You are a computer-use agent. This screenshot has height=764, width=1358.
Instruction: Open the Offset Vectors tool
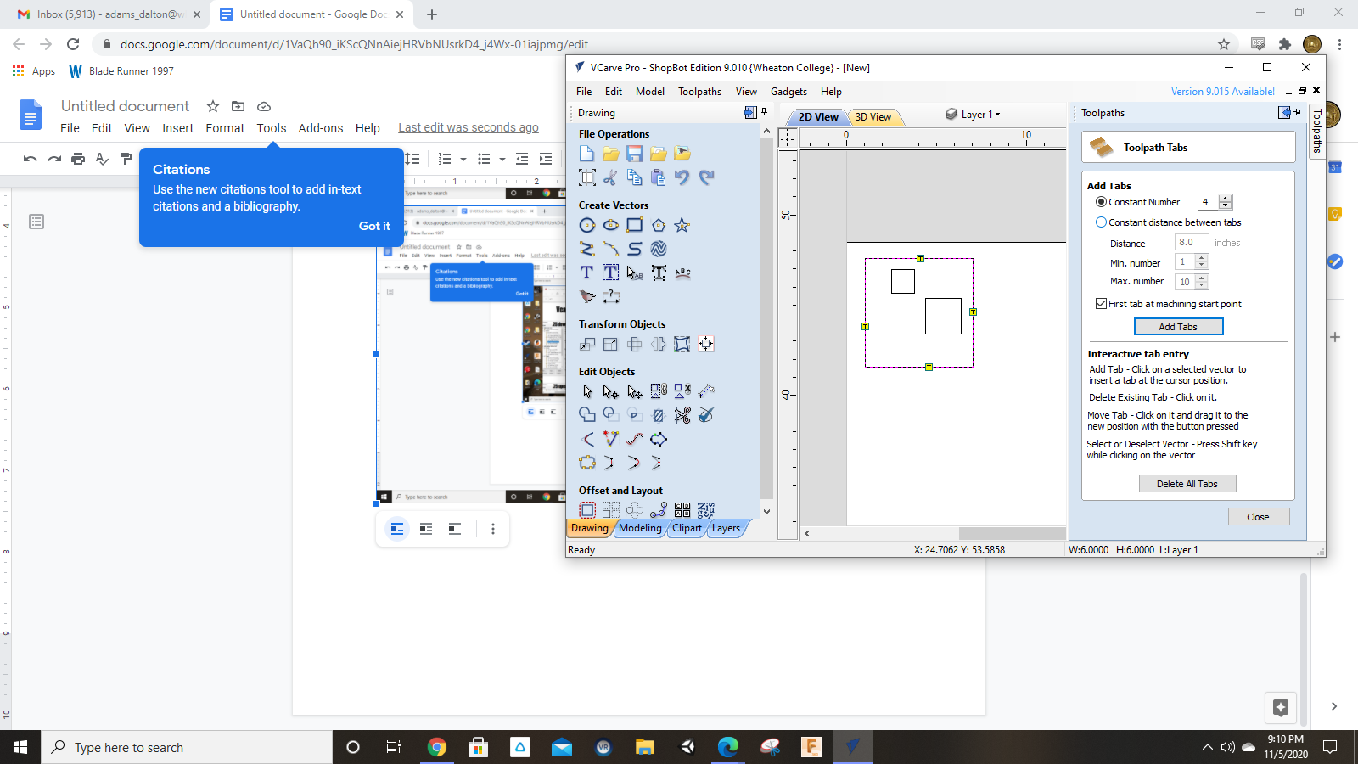586,510
